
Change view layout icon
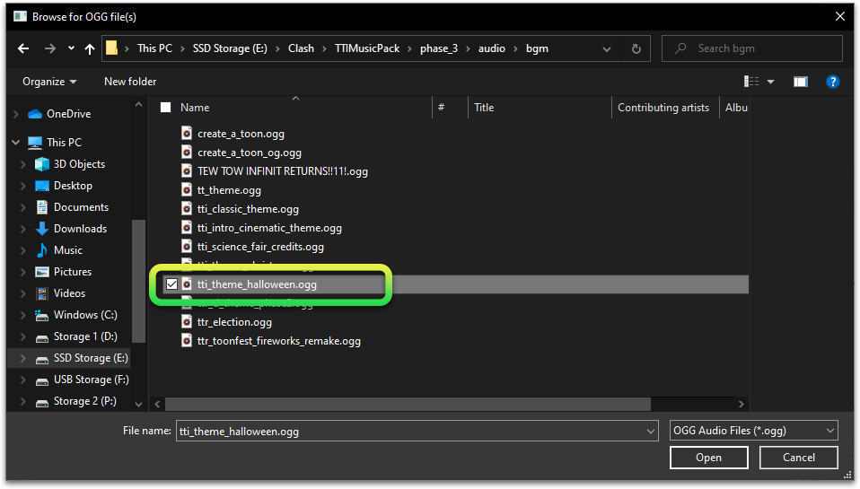[x=751, y=82]
